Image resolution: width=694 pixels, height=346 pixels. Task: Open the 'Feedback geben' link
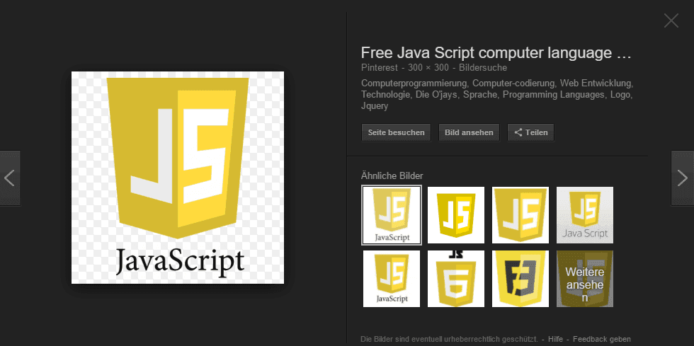point(602,340)
